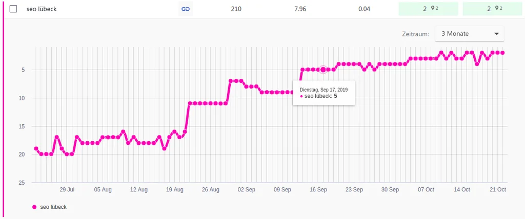Click the map pin icon in first green cell

pos(433,8)
